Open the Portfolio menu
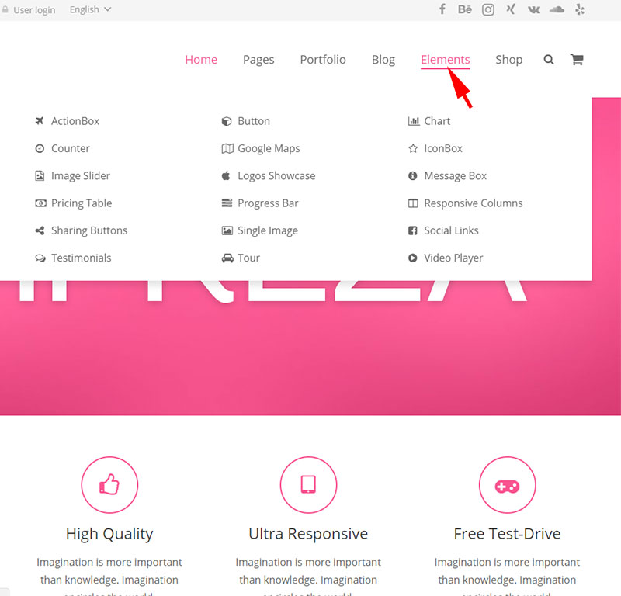 coord(323,60)
